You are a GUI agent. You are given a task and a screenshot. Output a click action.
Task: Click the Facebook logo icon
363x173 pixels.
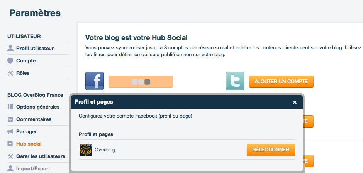[x=95, y=81]
